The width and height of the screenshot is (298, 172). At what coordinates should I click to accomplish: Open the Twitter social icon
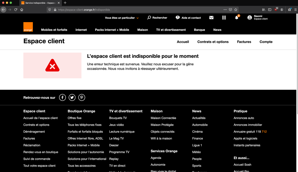72,98
